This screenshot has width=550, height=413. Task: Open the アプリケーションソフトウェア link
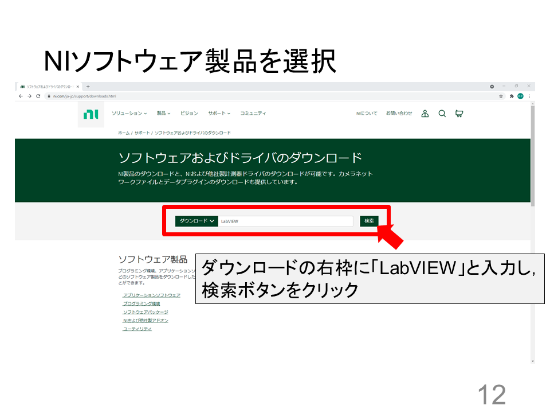(151, 295)
